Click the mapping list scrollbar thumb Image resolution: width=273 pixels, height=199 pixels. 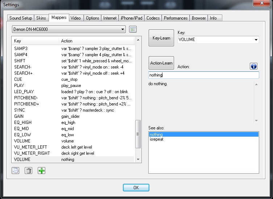point(138,134)
